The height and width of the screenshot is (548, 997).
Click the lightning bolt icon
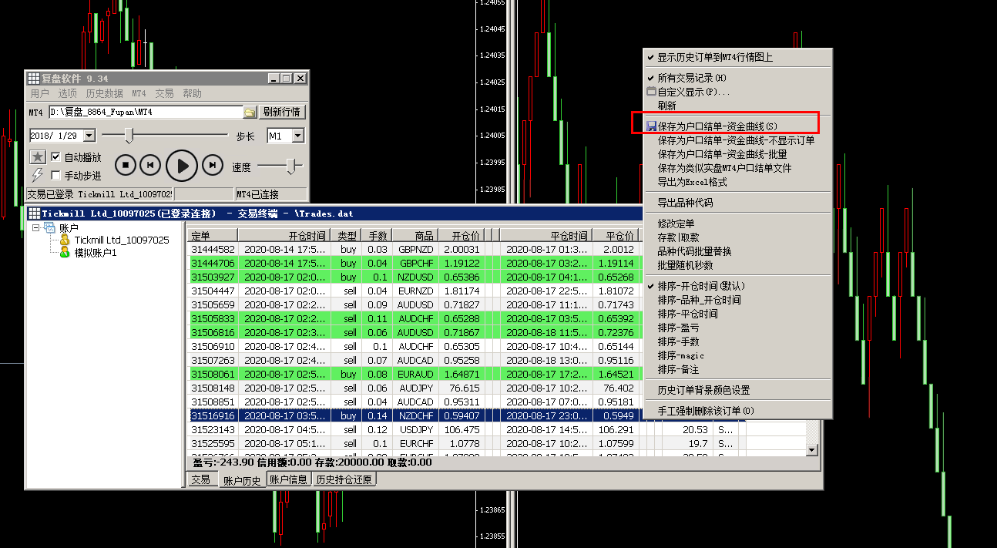38,175
